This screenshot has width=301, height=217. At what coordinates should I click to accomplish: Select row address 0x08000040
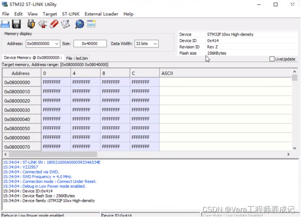click(x=22, y=119)
